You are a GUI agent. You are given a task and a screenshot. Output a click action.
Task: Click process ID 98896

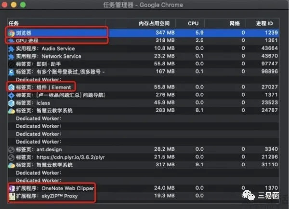click(269, 72)
